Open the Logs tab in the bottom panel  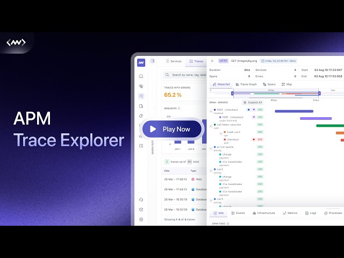point(311,213)
